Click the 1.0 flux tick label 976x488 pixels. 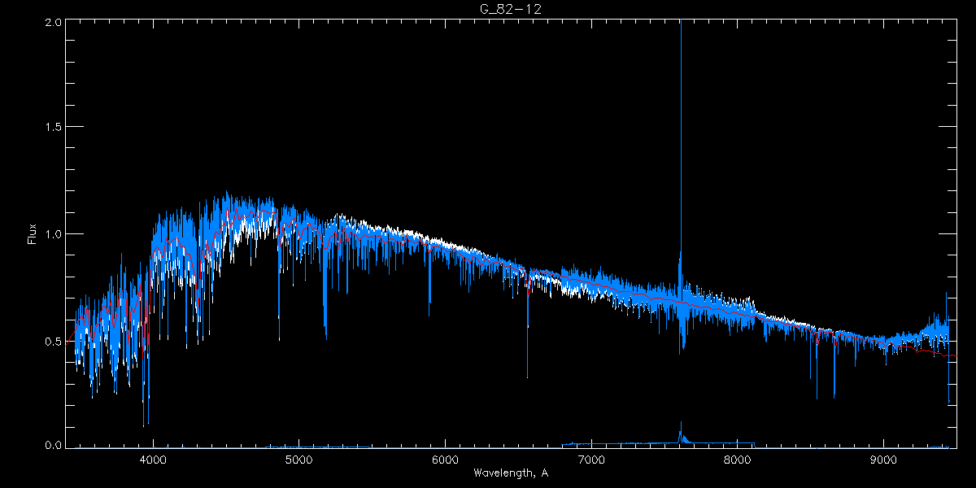pyautogui.click(x=54, y=234)
